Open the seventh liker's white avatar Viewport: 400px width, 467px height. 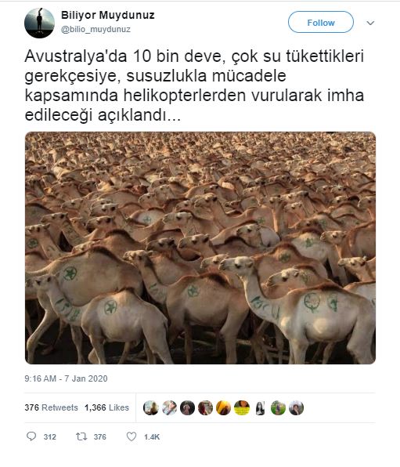tap(260, 407)
